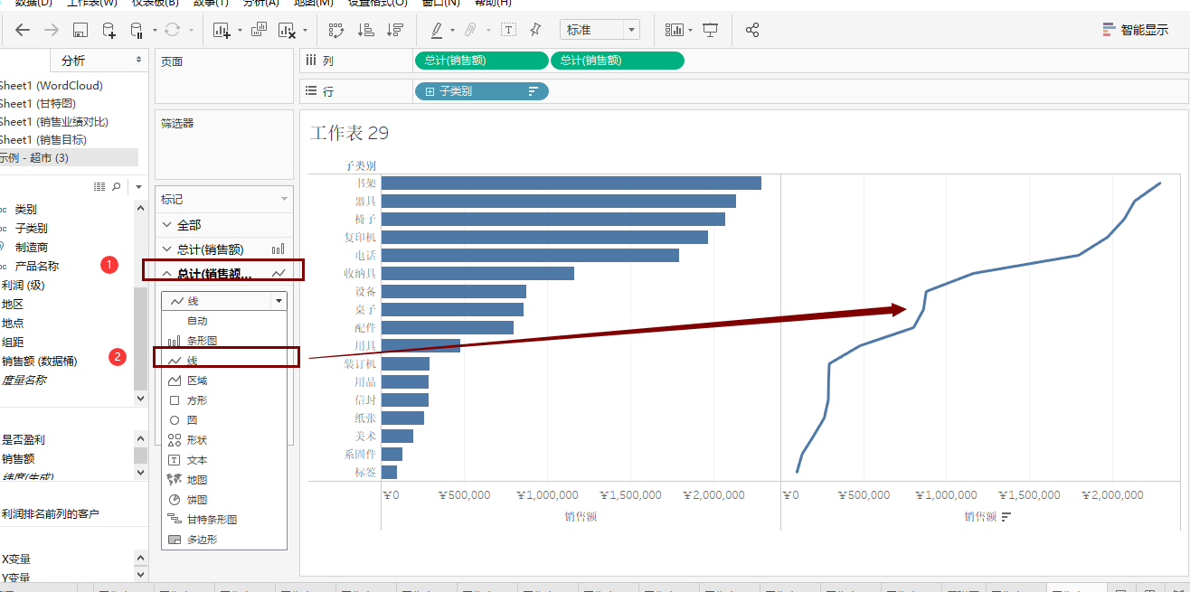Open dropdown arrow next to new worksheet icon
The width and height of the screenshot is (1190, 592).
240,31
